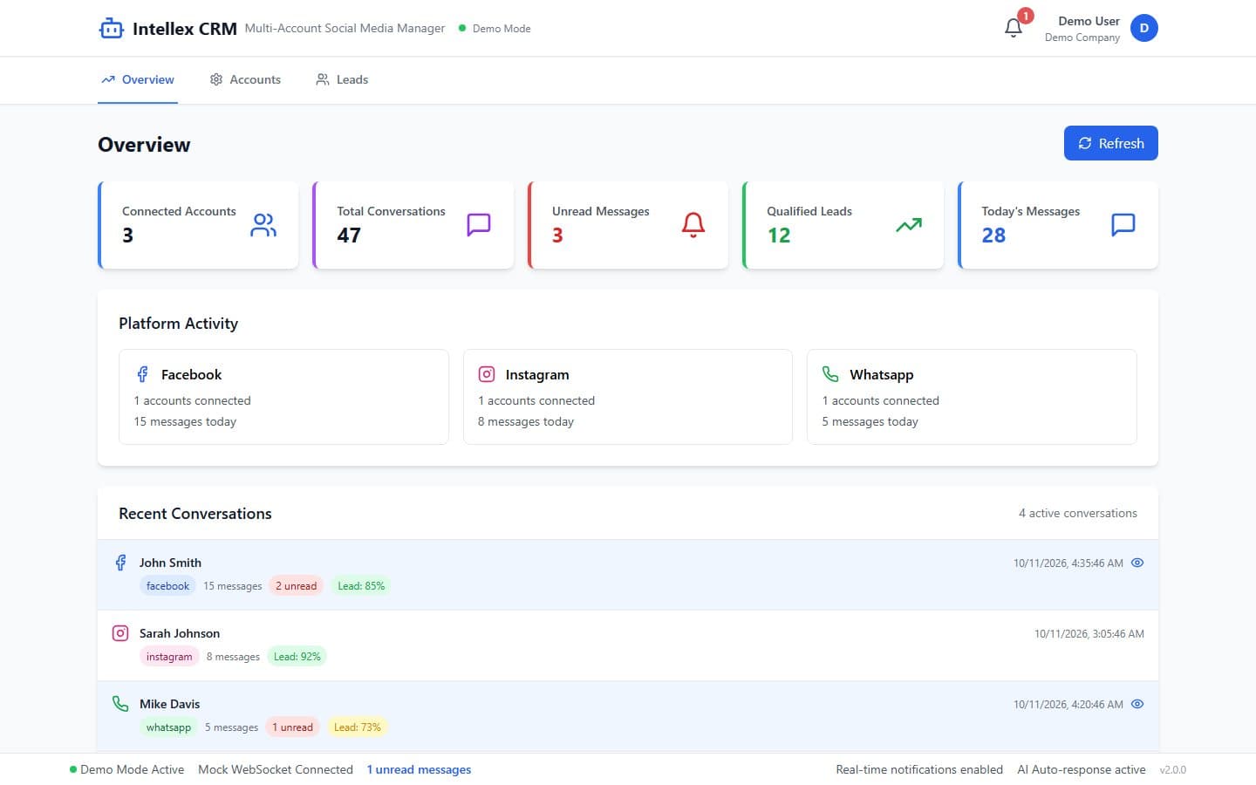Click the 'Lead: 92%' badge on Sarah Johnson
The height and width of the screenshot is (785, 1256).
click(297, 657)
